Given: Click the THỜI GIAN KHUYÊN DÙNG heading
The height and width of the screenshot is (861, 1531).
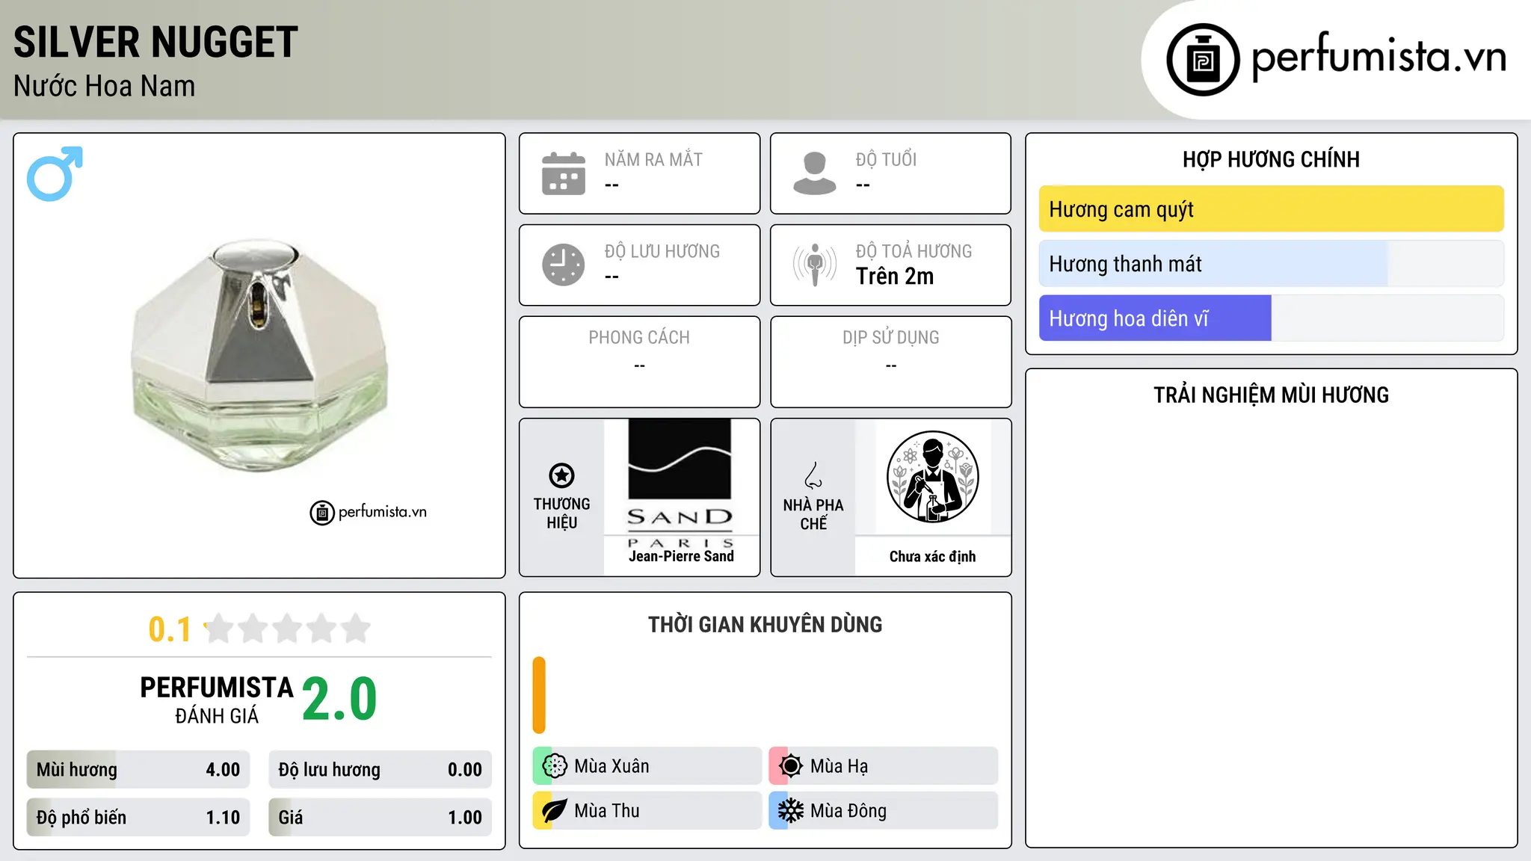Looking at the screenshot, I should click(x=765, y=624).
